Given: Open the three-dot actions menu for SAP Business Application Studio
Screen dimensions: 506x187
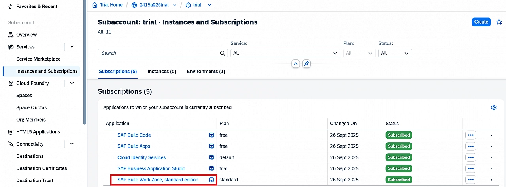Looking at the screenshot, I should pyautogui.click(x=470, y=168).
